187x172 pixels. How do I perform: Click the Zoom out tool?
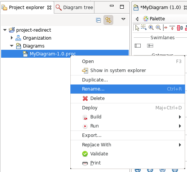(x=158, y=28)
